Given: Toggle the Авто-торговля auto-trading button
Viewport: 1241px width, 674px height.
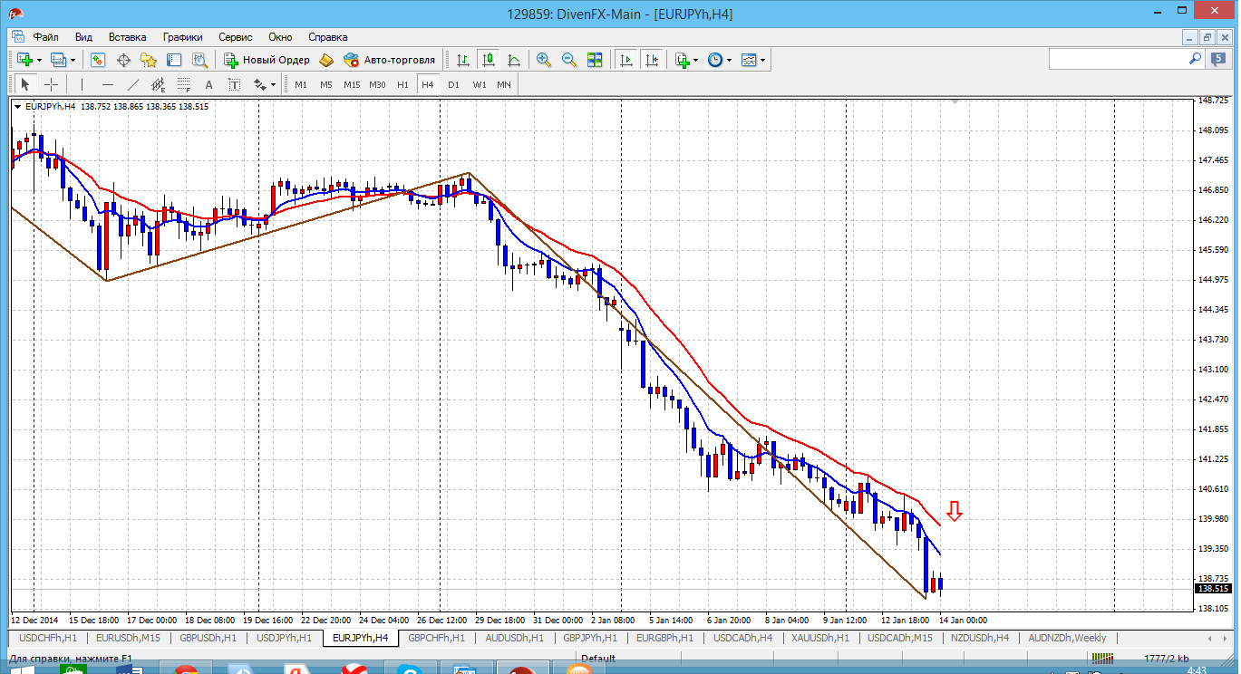Looking at the screenshot, I should [390, 60].
